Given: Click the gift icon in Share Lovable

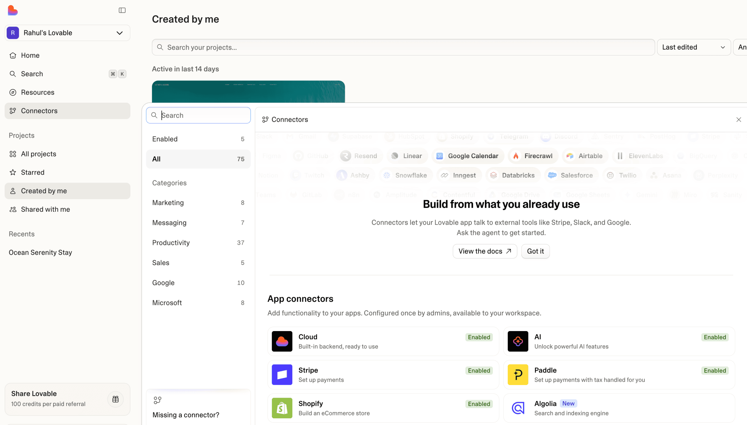Looking at the screenshot, I should coord(116,399).
